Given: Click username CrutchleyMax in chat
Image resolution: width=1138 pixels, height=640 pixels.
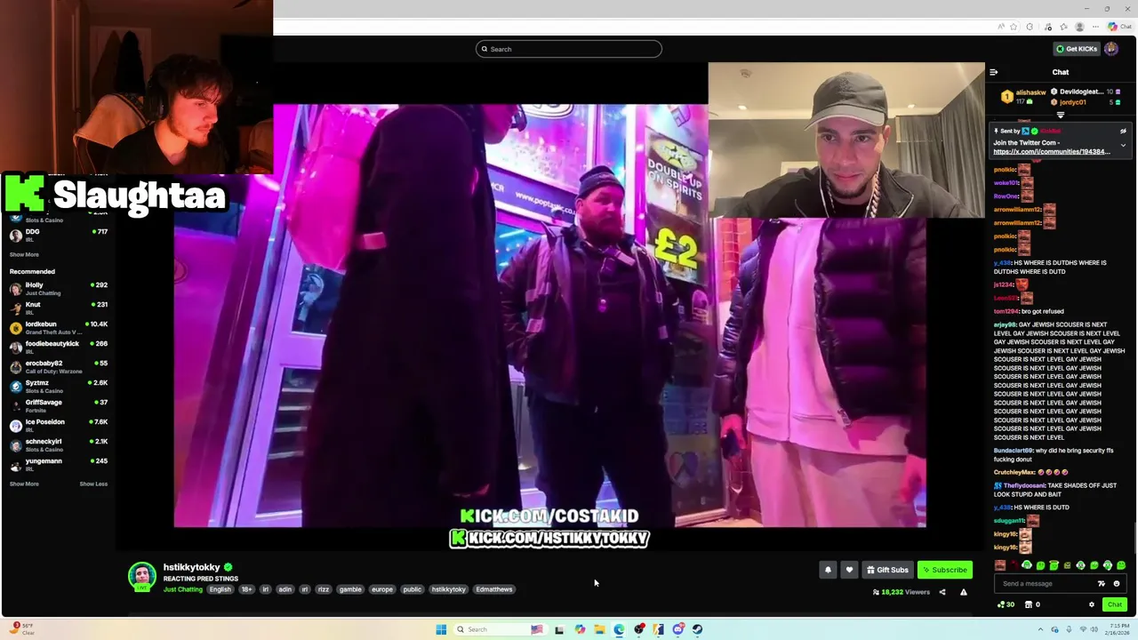Looking at the screenshot, I should click(1013, 472).
